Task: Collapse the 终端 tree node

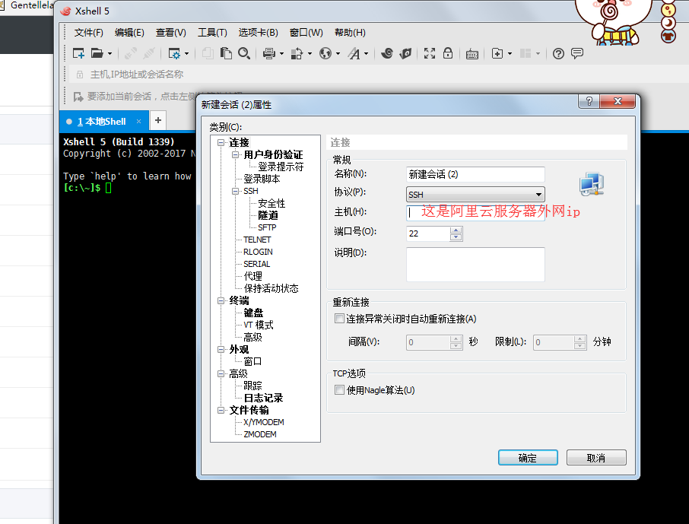Action: click(x=221, y=300)
